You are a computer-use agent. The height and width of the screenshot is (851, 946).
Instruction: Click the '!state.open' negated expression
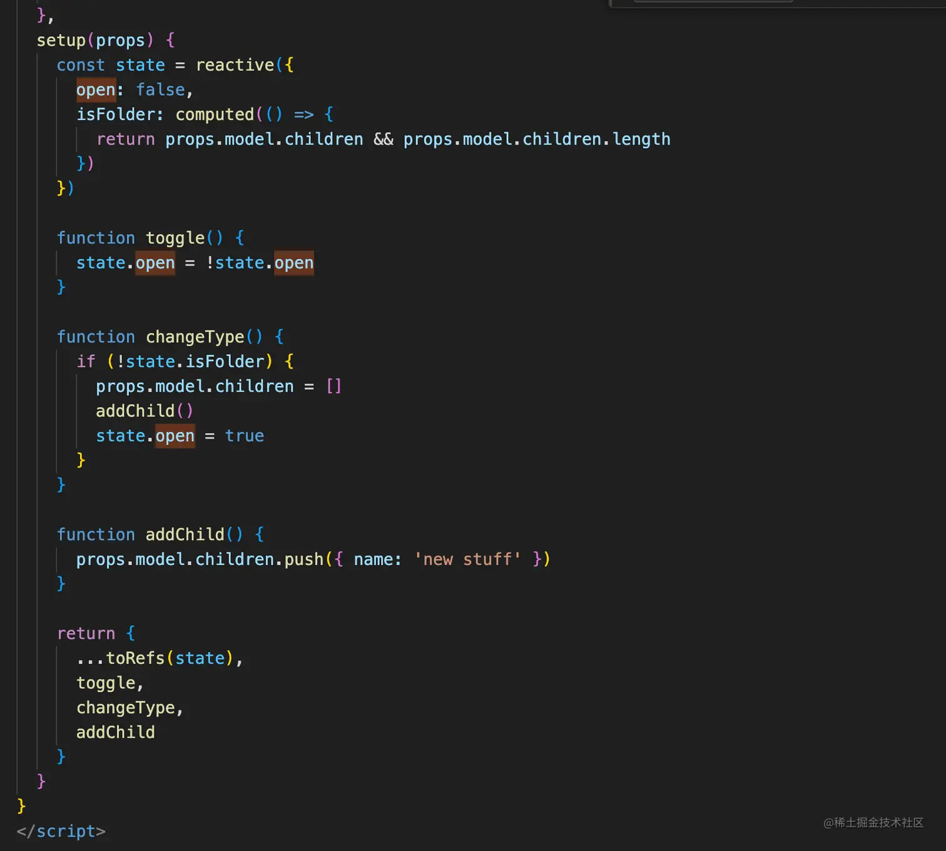[260, 263]
